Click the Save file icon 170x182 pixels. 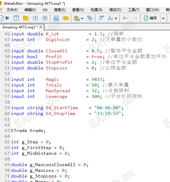tap(35, 18)
